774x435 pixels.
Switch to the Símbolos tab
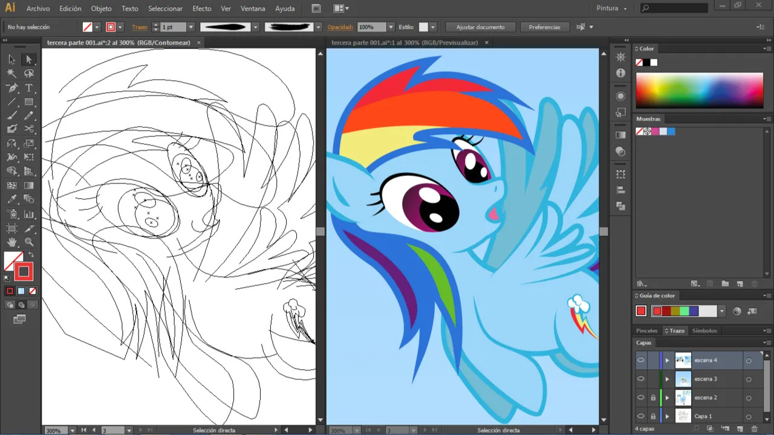click(x=704, y=330)
